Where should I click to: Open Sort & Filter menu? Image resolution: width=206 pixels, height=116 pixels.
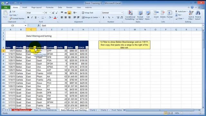tap(191, 15)
